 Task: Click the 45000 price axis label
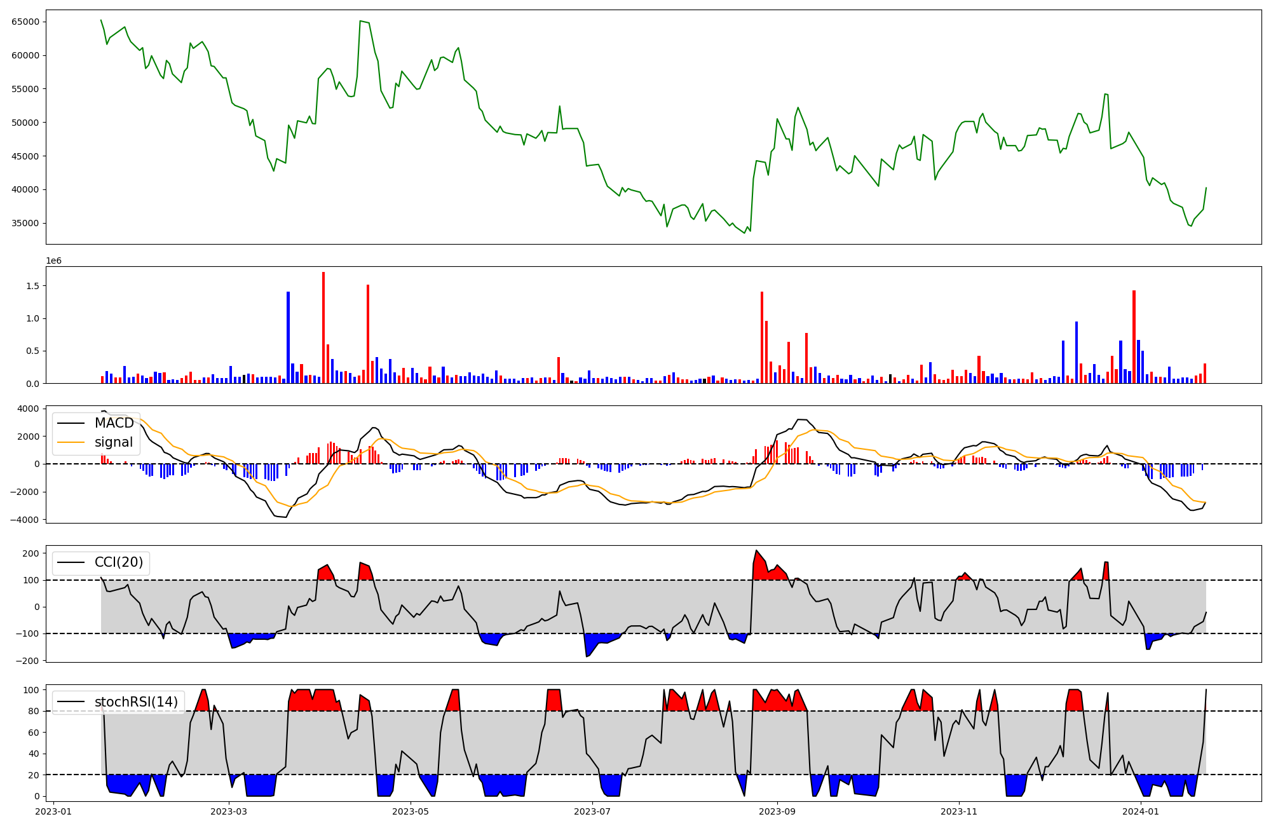click(x=25, y=156)
